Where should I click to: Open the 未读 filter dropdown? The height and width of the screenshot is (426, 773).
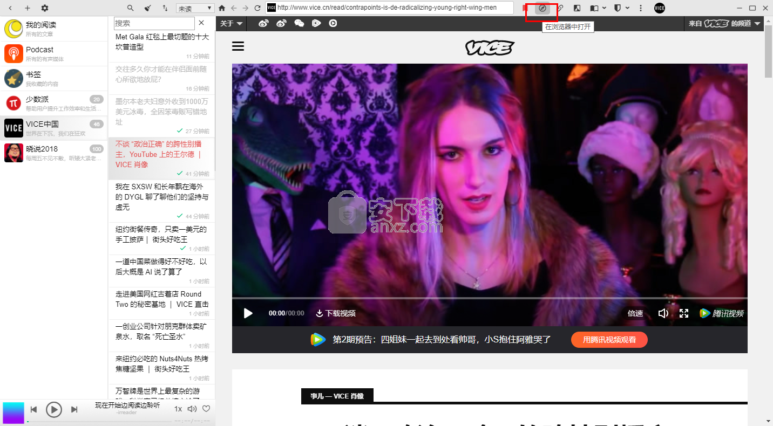pyautogui.click(x=195, y=8)
